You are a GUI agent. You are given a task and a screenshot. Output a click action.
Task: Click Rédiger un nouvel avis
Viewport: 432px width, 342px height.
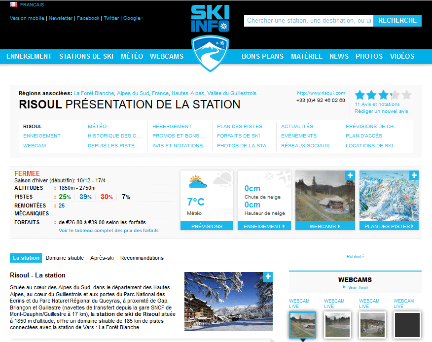point(381,111)
